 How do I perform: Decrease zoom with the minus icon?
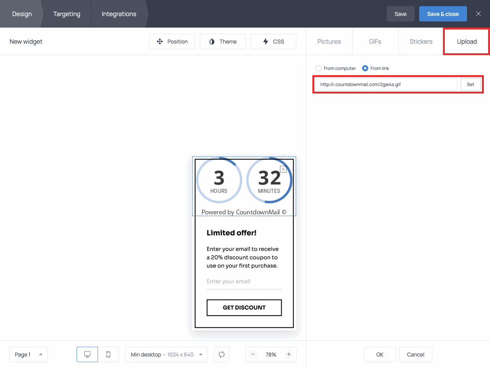[253, 354]
